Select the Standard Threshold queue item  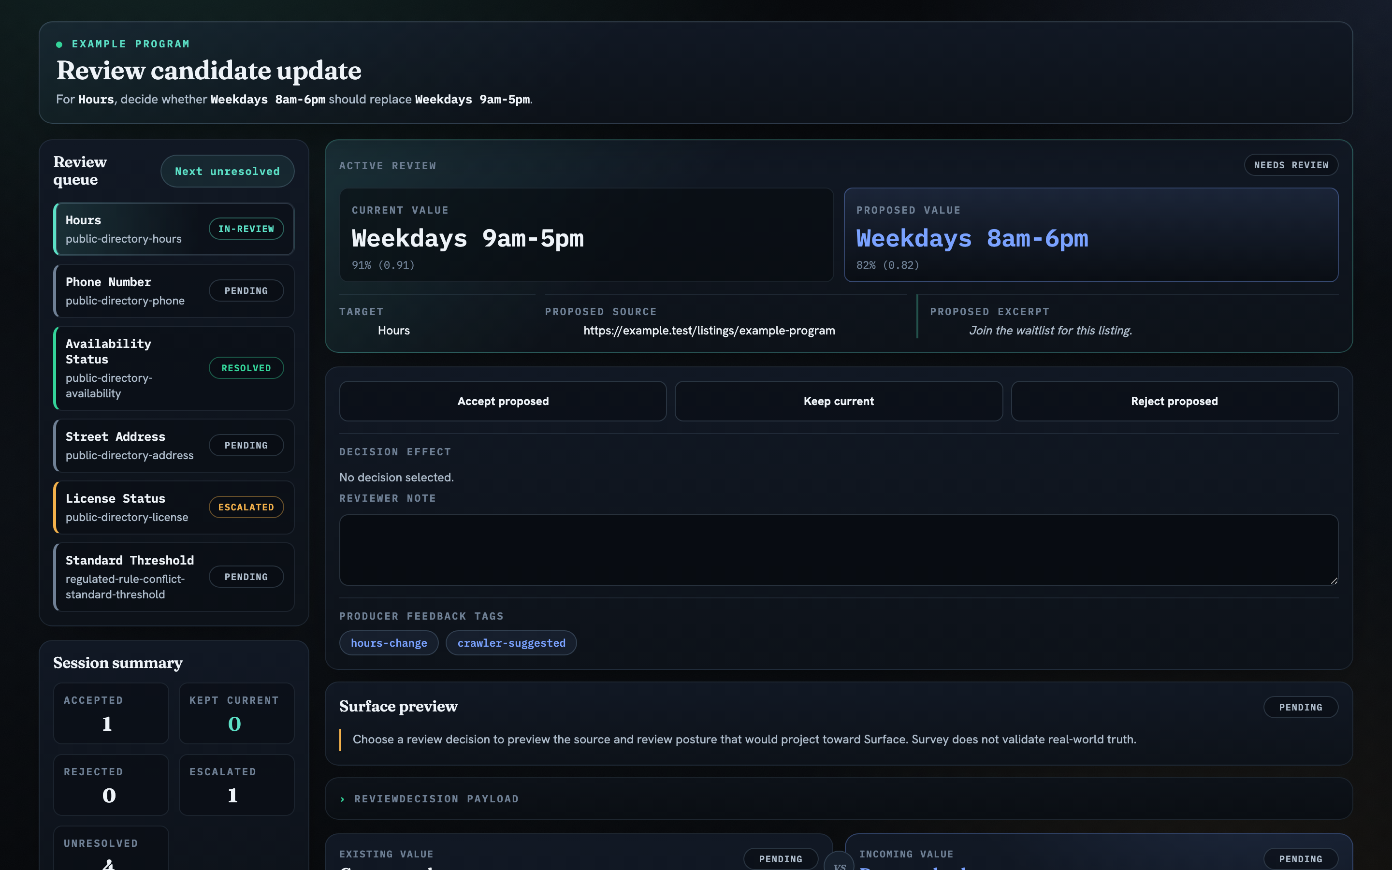click(x=174, y=577)
